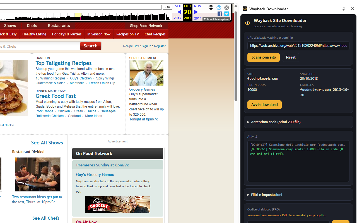The height and width of the screenshot is (223, 357).
Task: Click the Grocery Games Guy Fieri thumbnail
Action: point(147,73)
